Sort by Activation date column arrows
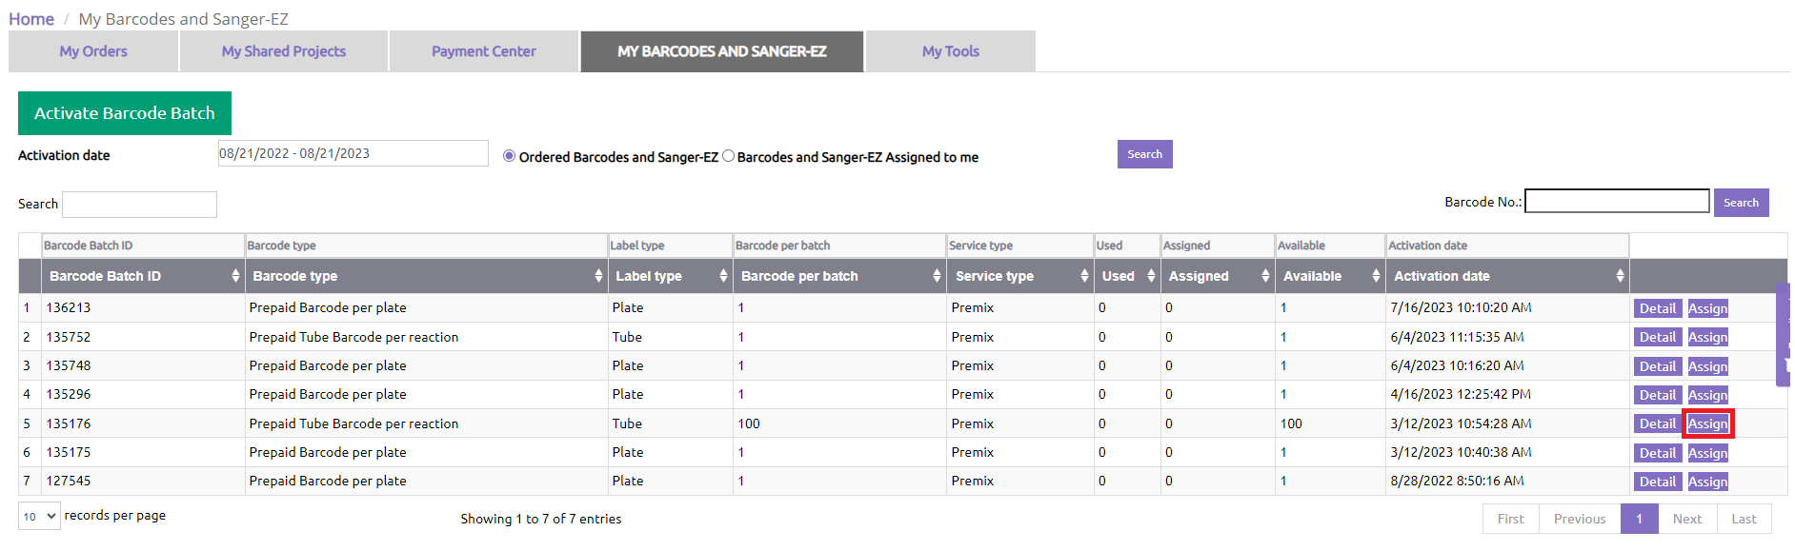Viewport: 1795px width, 551px height. click(1620, 276)
